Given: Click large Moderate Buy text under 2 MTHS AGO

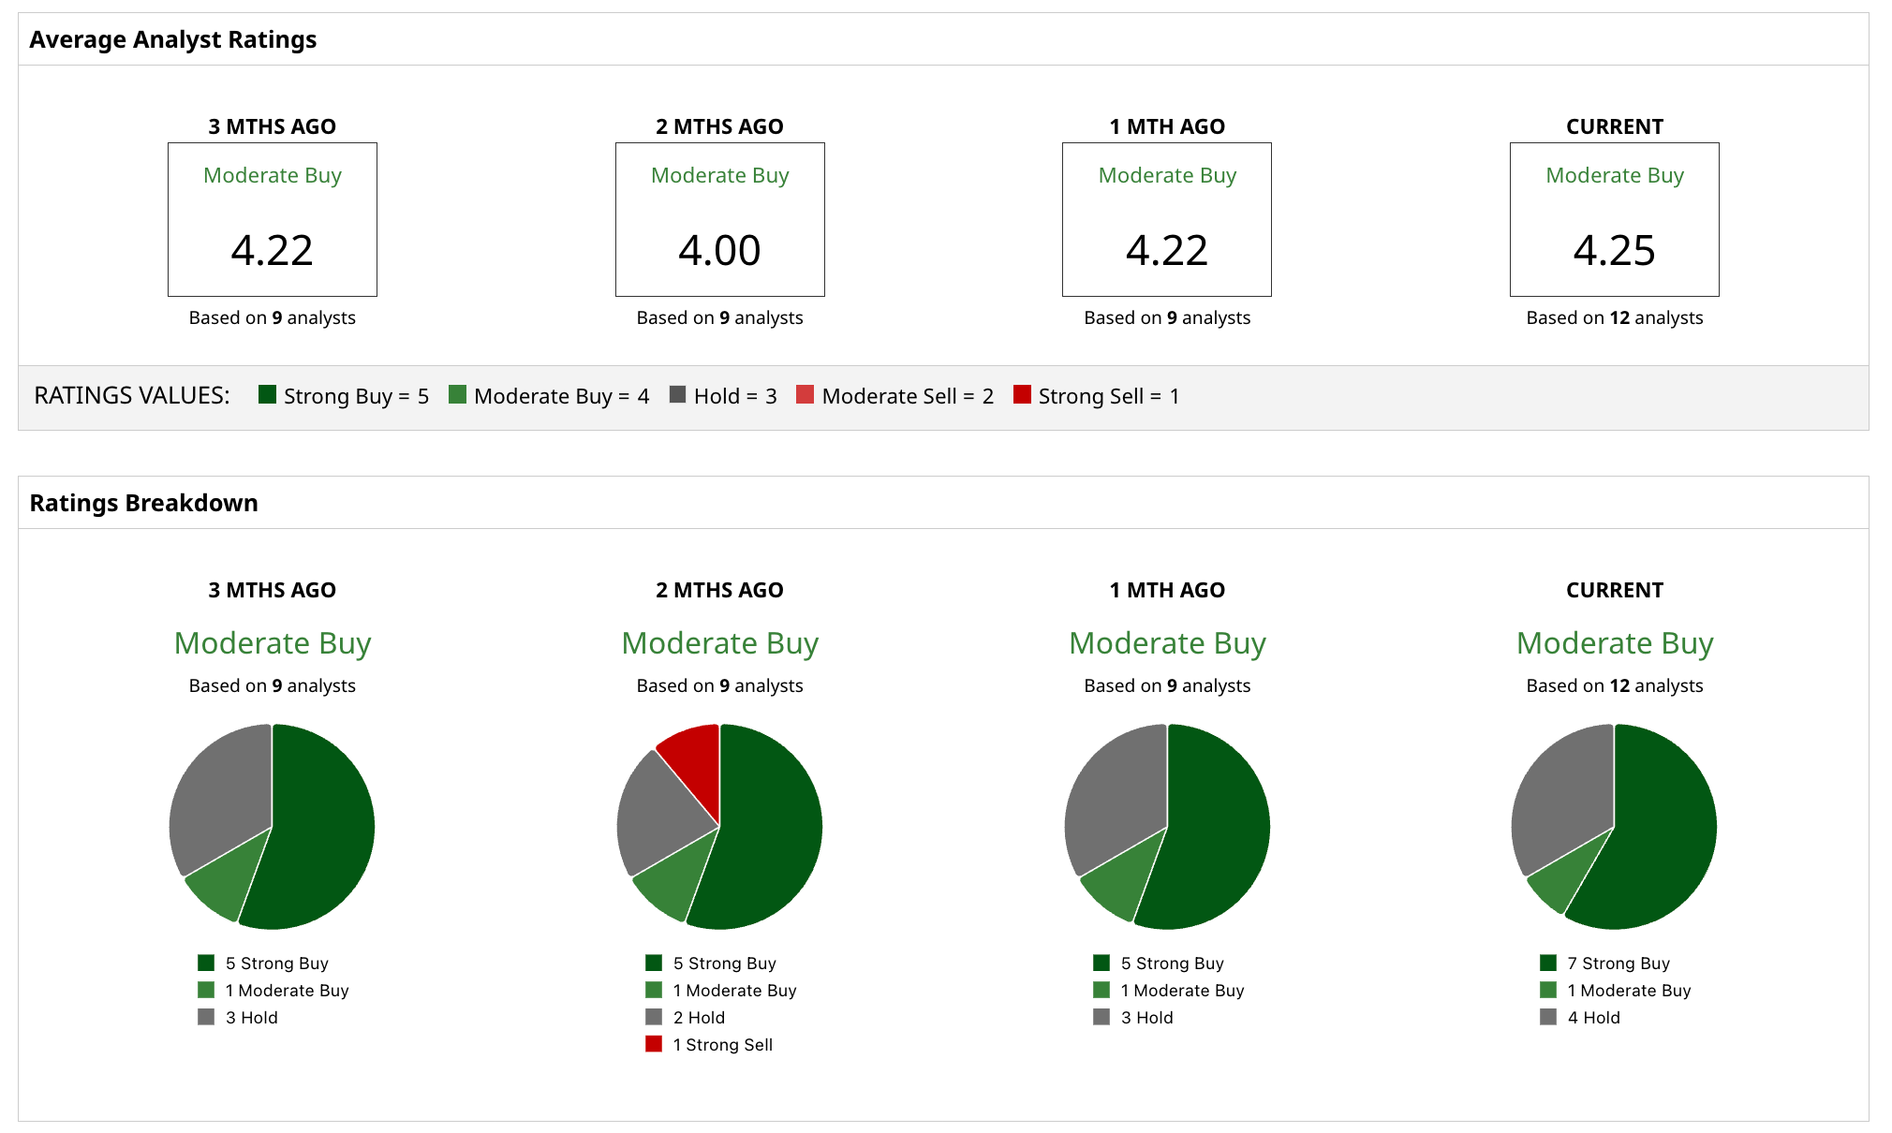Looking at the screenshot, I should click(719, 643).
